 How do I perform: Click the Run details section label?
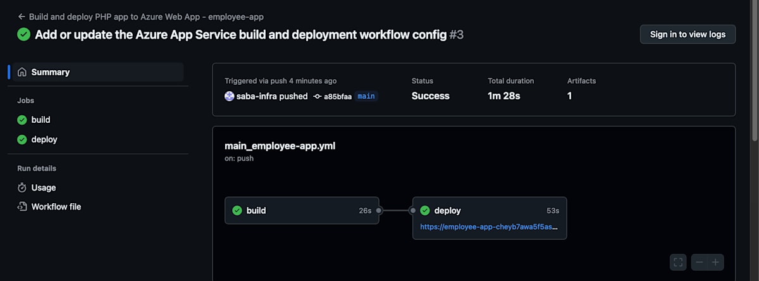(37, 168)
